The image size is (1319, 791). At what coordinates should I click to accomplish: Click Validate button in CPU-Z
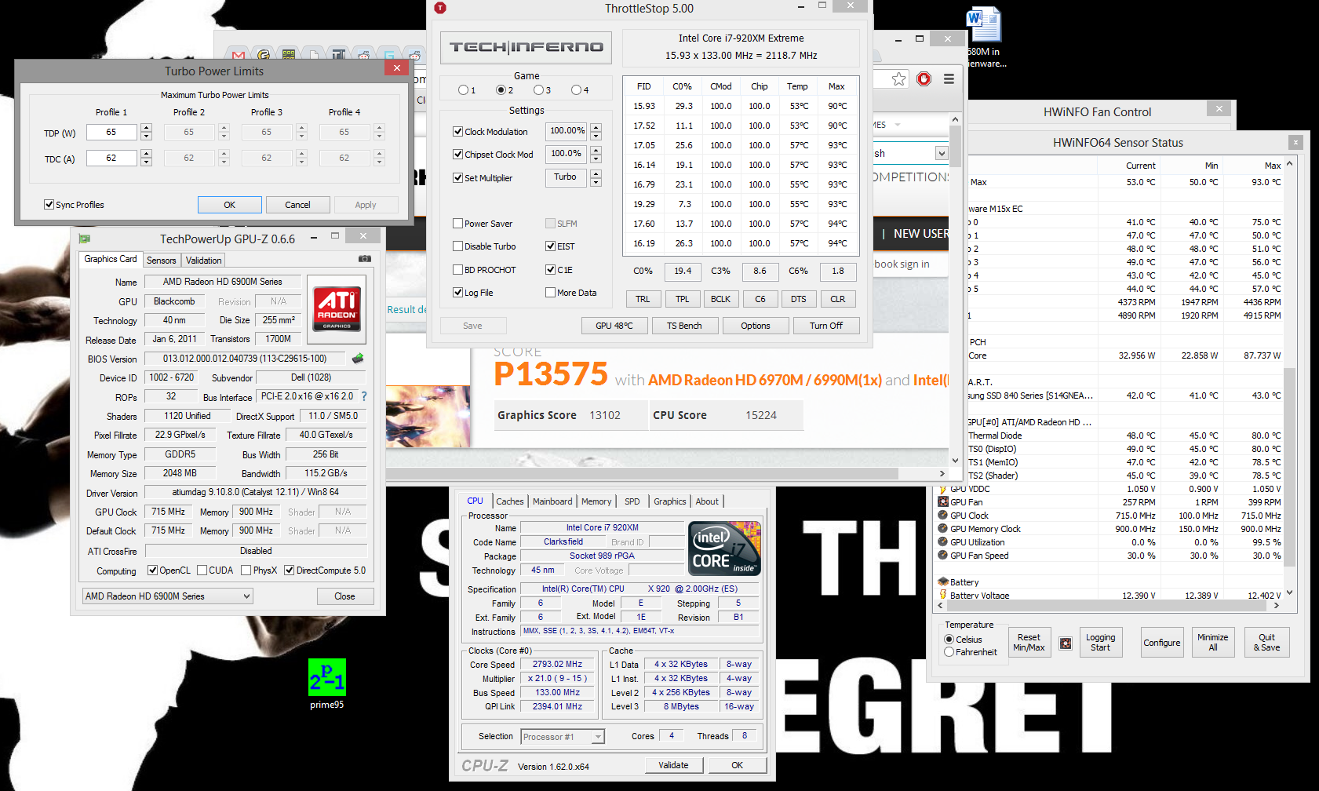point(673,765)
